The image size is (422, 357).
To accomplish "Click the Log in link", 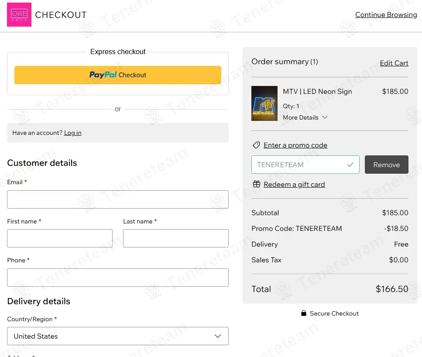I will point(72,133).
